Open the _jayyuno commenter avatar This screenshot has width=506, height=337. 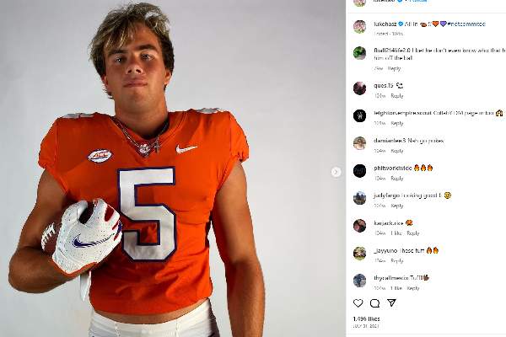pyautogui.click(x=359, y=253)
